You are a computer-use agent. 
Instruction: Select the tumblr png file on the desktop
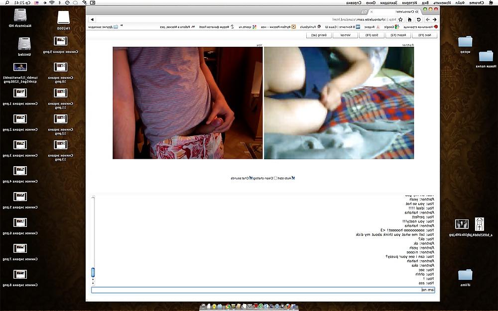pyautogui.click(x=20, y=67)
